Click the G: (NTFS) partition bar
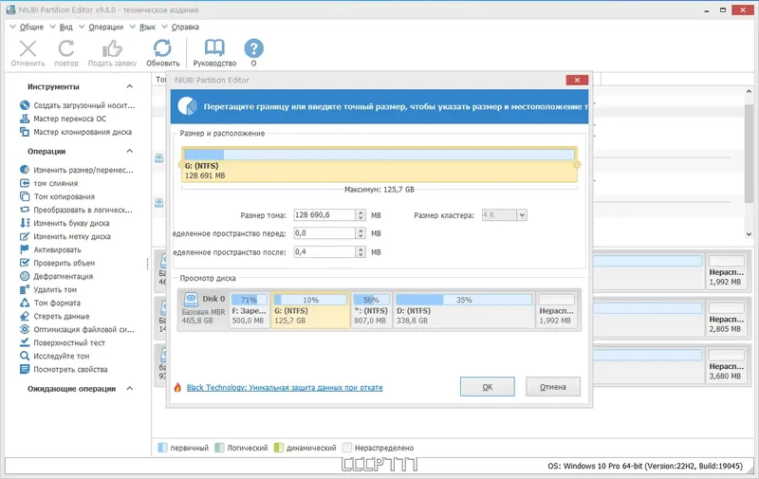 click(379, 164)
